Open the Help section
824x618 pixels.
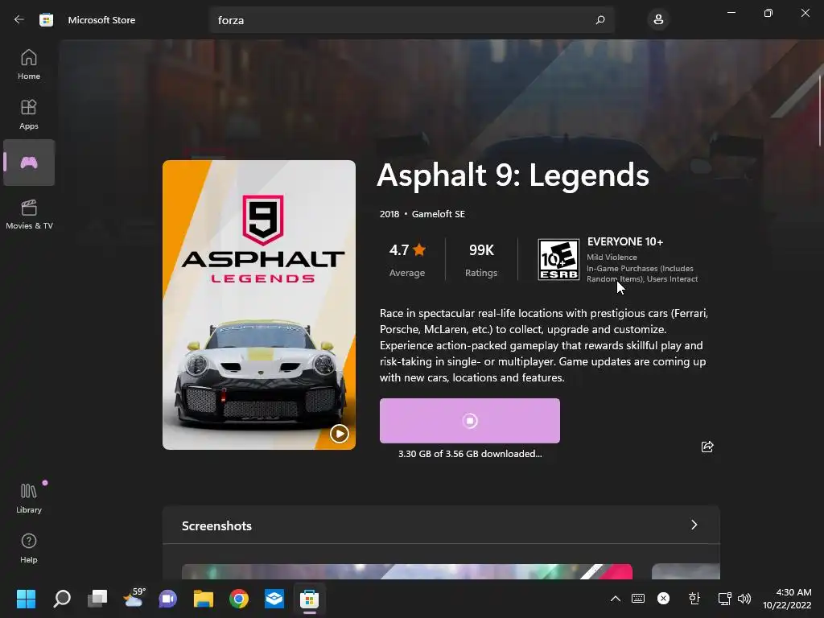[x=29, y=548]
